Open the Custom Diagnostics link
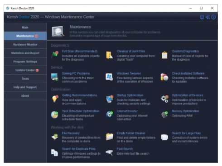222x166 pixels. (185, 51)
